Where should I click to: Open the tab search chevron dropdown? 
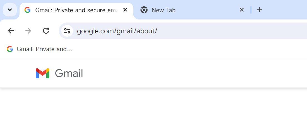point(10,10)
